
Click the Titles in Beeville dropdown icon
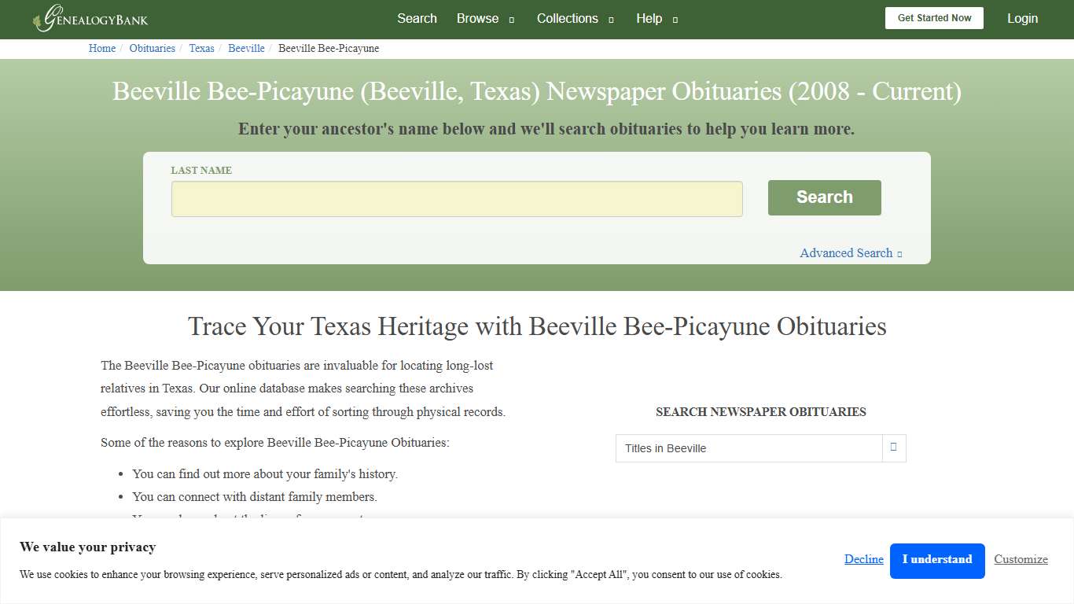pos(893,447)
